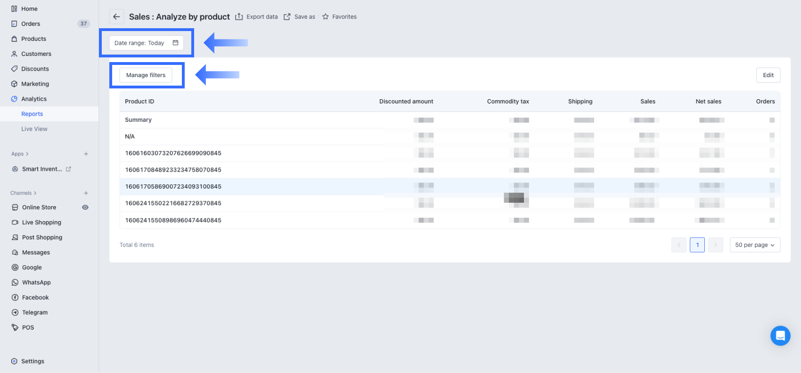
Task: Open the Reports submenu item
Action: pyautogui.click(x=49, y=114)
